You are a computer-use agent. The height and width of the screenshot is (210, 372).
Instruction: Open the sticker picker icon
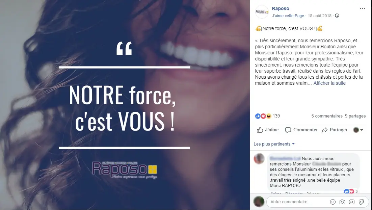(361, 202)
